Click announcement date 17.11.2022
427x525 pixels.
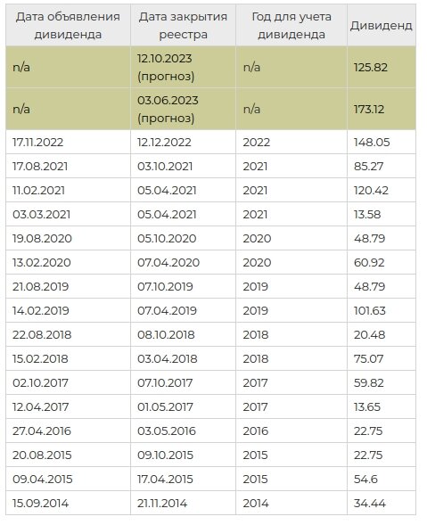point(37,143)
